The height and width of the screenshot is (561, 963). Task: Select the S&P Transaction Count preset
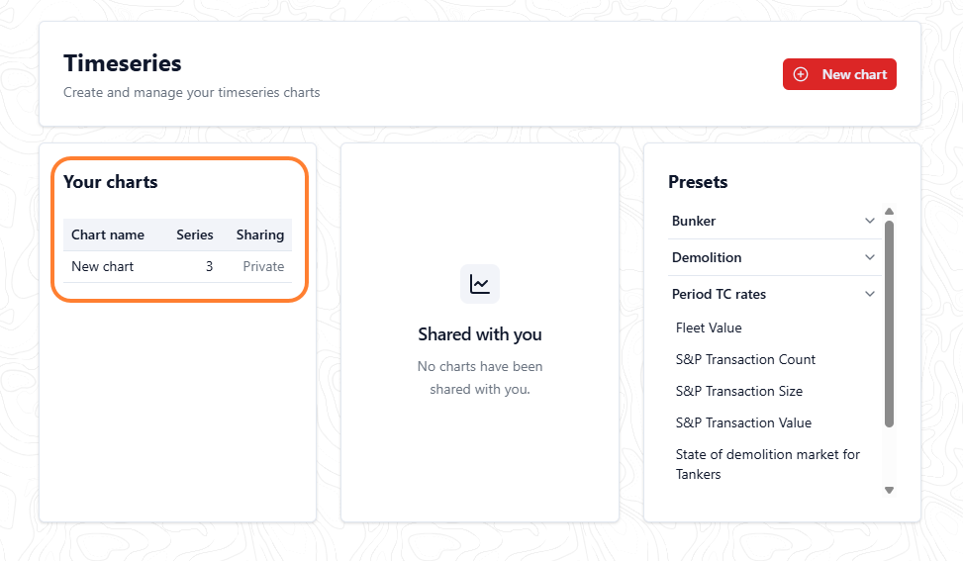[745, 360]
